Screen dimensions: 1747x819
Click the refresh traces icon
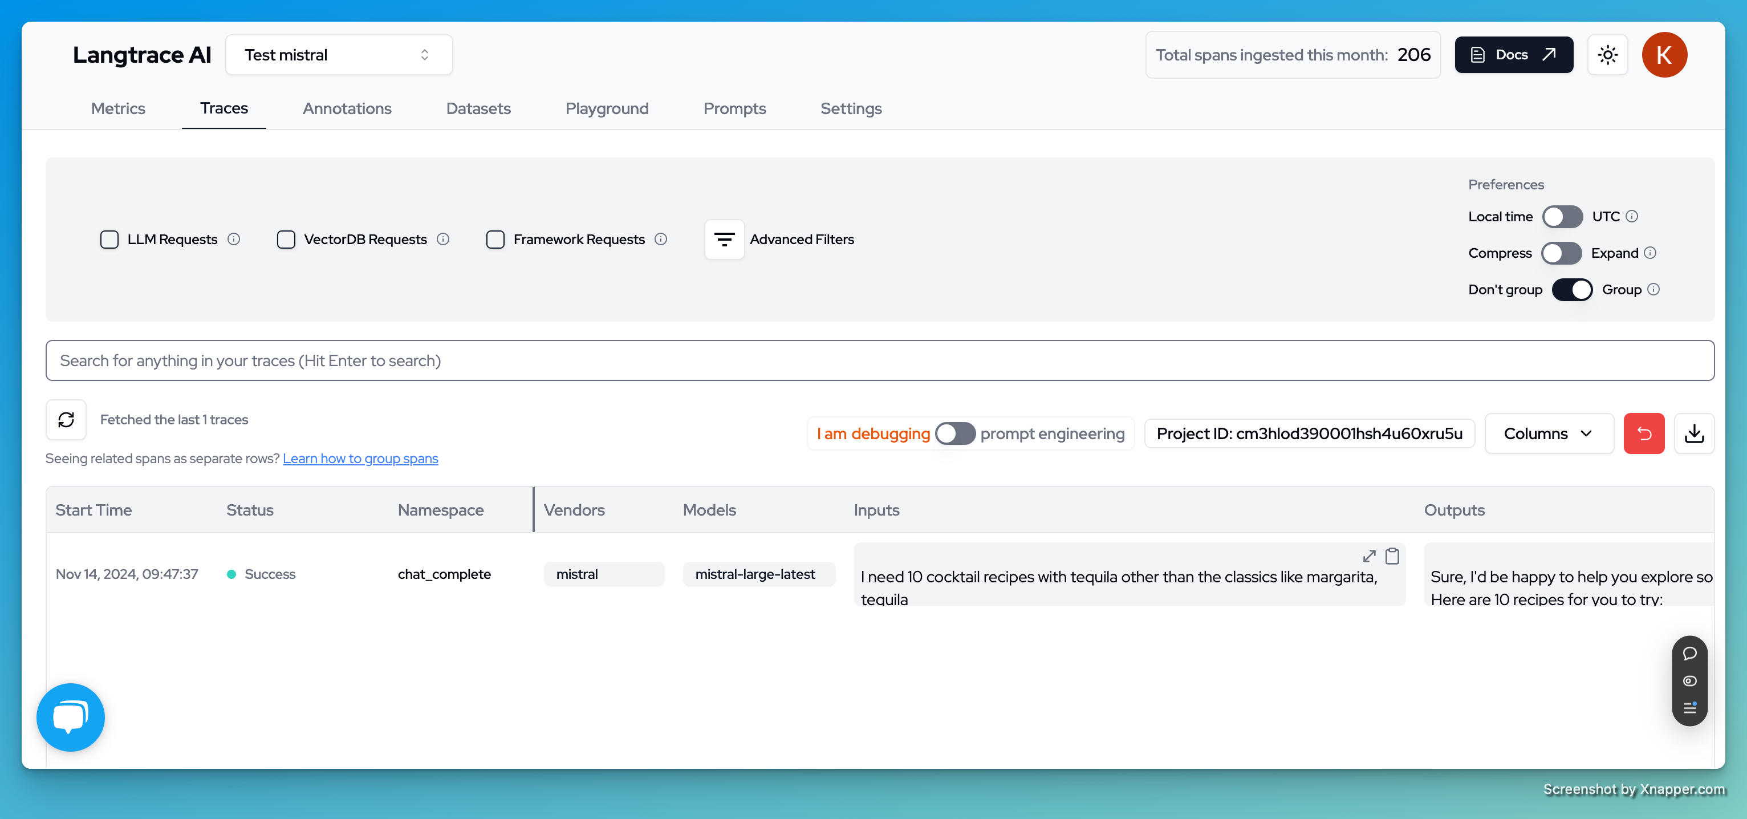(66, 420)
